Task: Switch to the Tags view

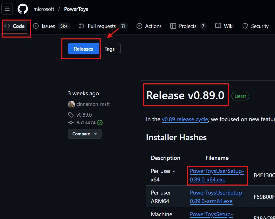Action: coord(109,49)
